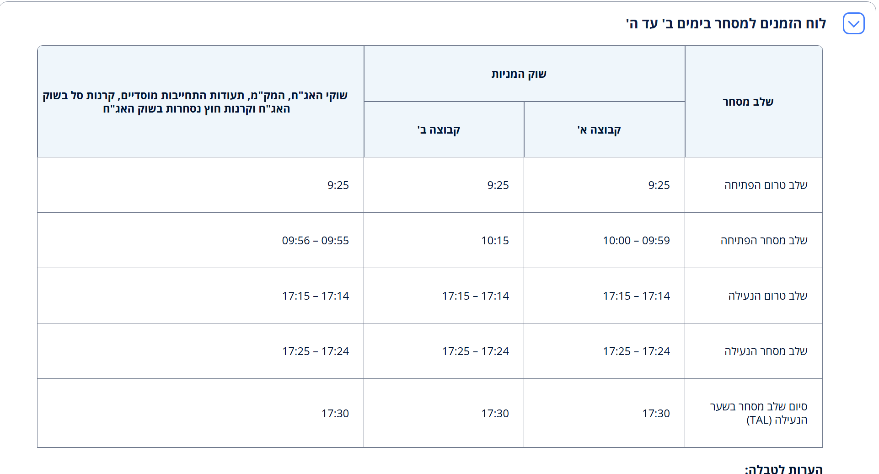Select the '10:00 – 09:59' time cell
This screenshot has width=879, height=474.
click(x=636, y=241)
